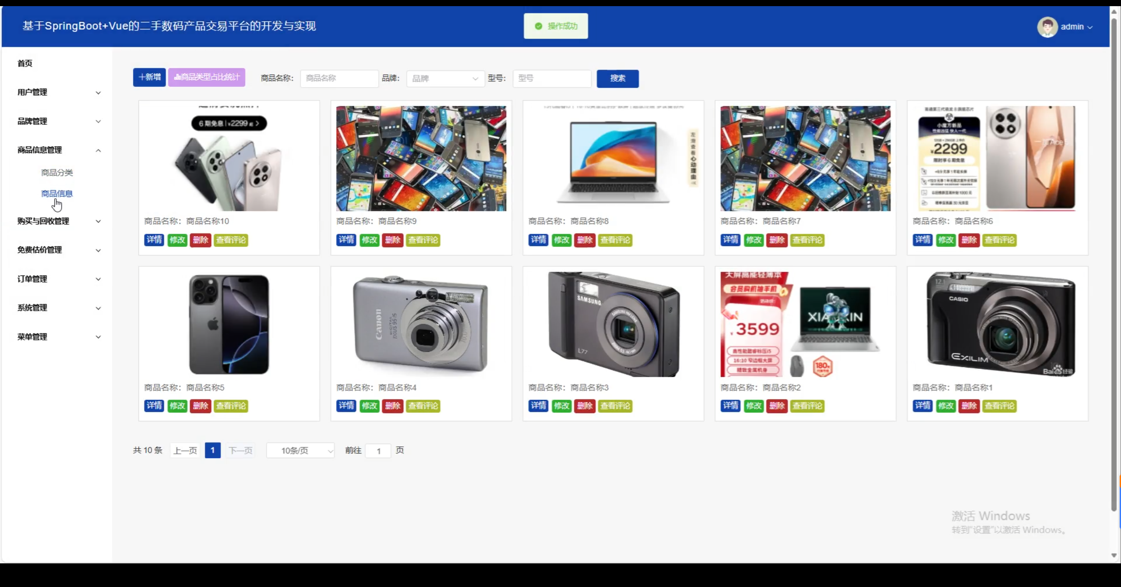This screenshot has width=1121, height=587.
Task: Click the 商品名称 search input field
Action: (339, 79)
